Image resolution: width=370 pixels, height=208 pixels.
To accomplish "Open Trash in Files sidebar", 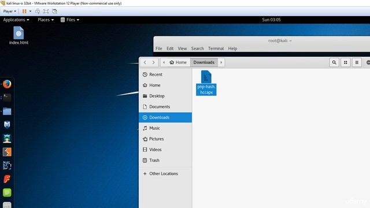I will click(165, 161).
